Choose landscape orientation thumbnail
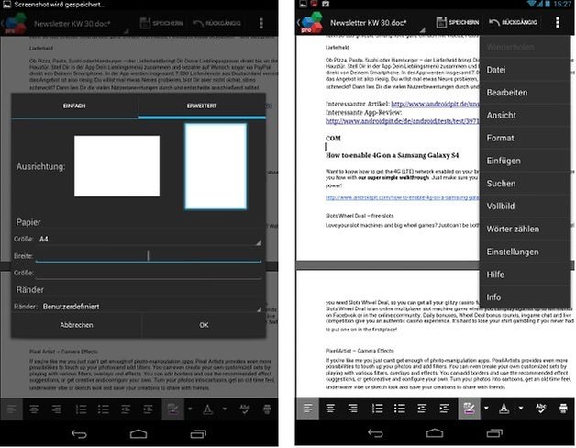This screenshot has height=448, width=576. 116,166
